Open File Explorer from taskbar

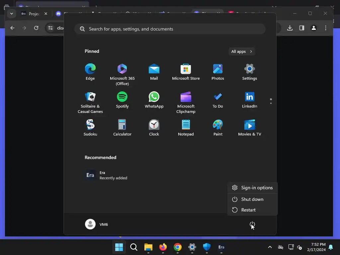tap(148, 247)
